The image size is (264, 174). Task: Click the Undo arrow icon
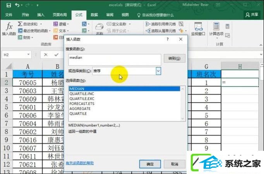point(17,5)
